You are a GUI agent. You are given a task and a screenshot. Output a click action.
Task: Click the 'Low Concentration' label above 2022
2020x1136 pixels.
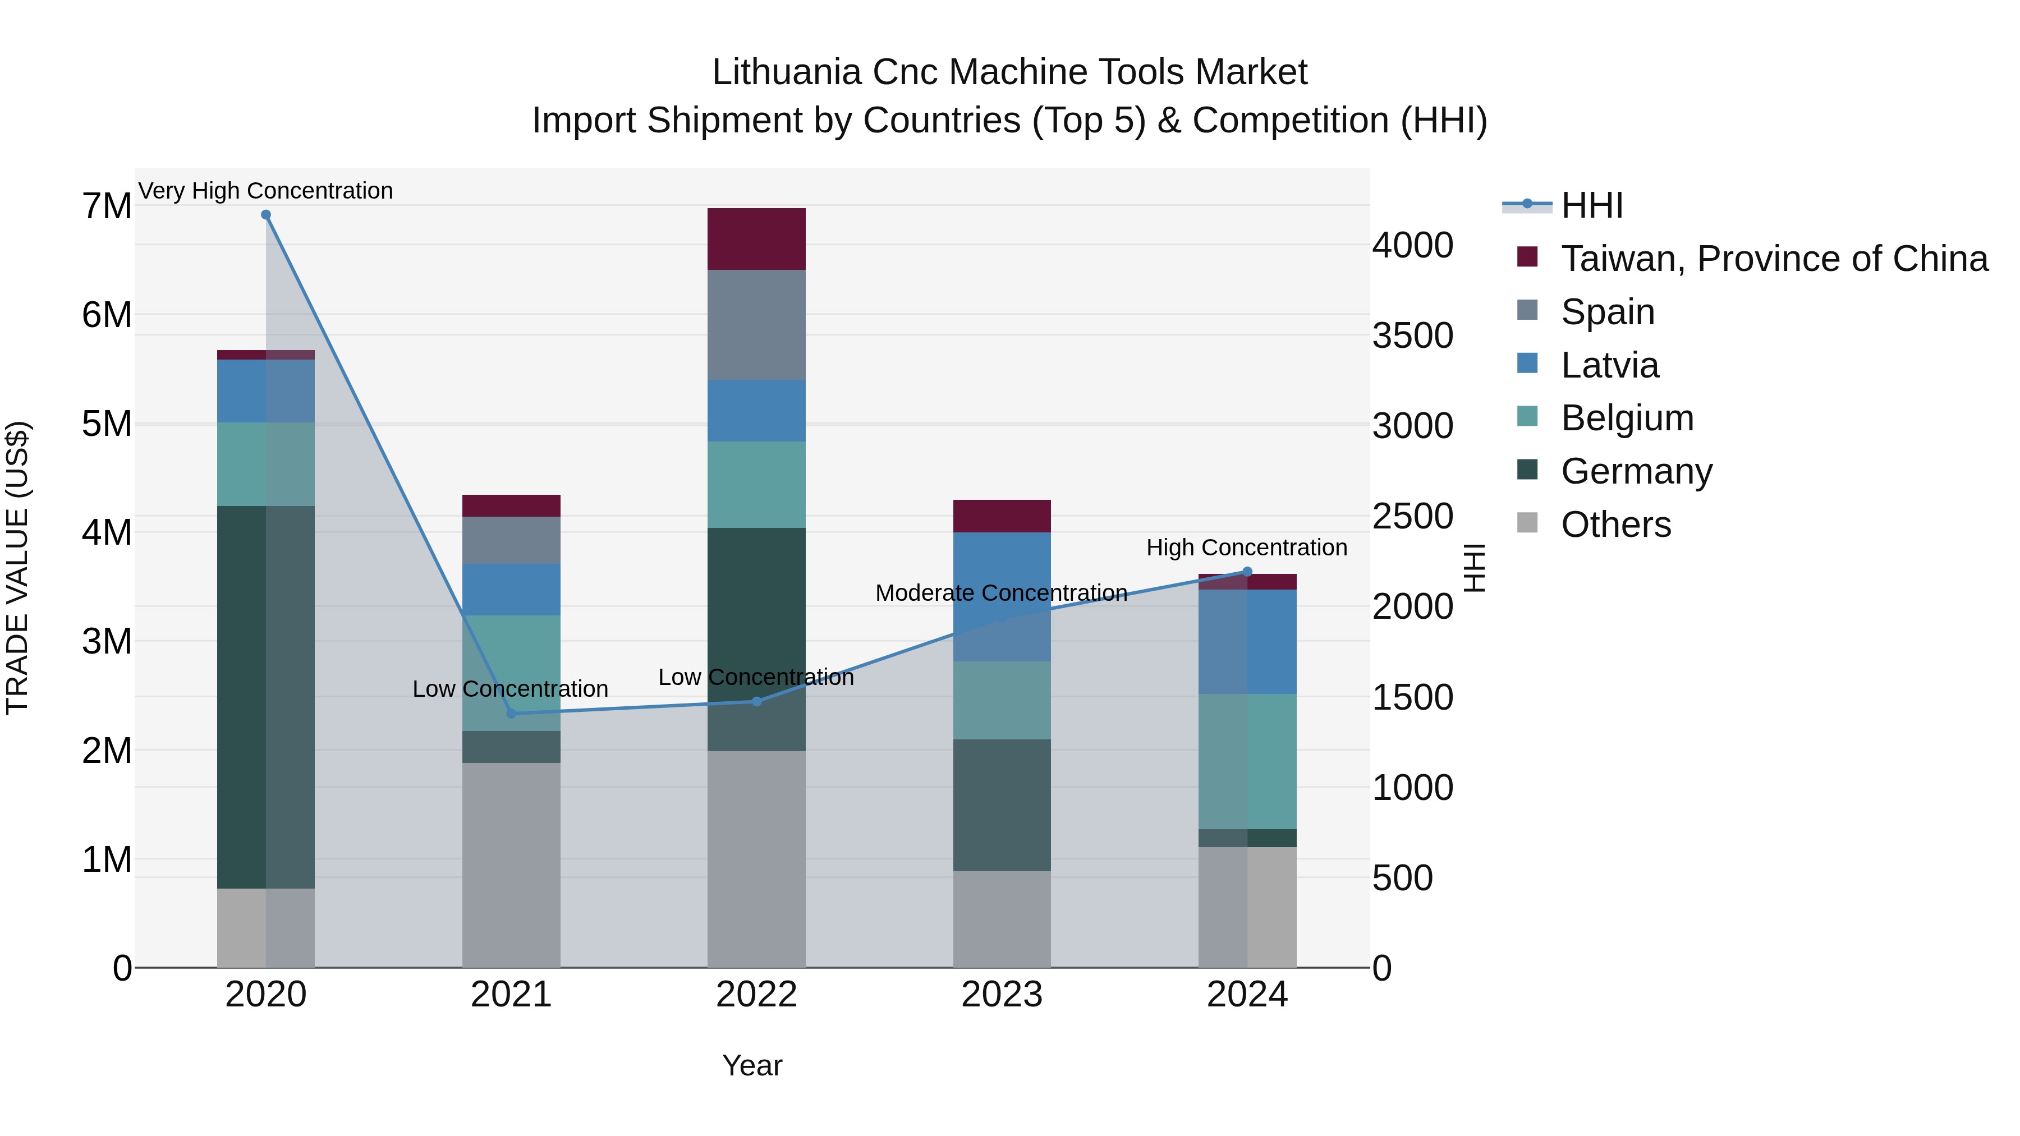click(756, 677)
